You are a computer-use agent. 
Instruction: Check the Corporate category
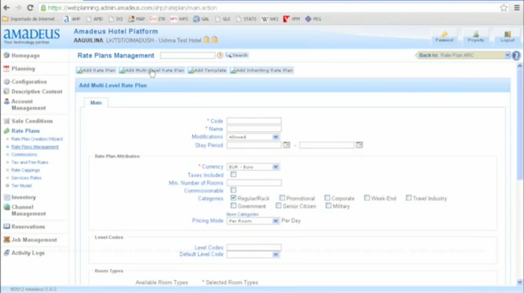[x=327, y=198]
